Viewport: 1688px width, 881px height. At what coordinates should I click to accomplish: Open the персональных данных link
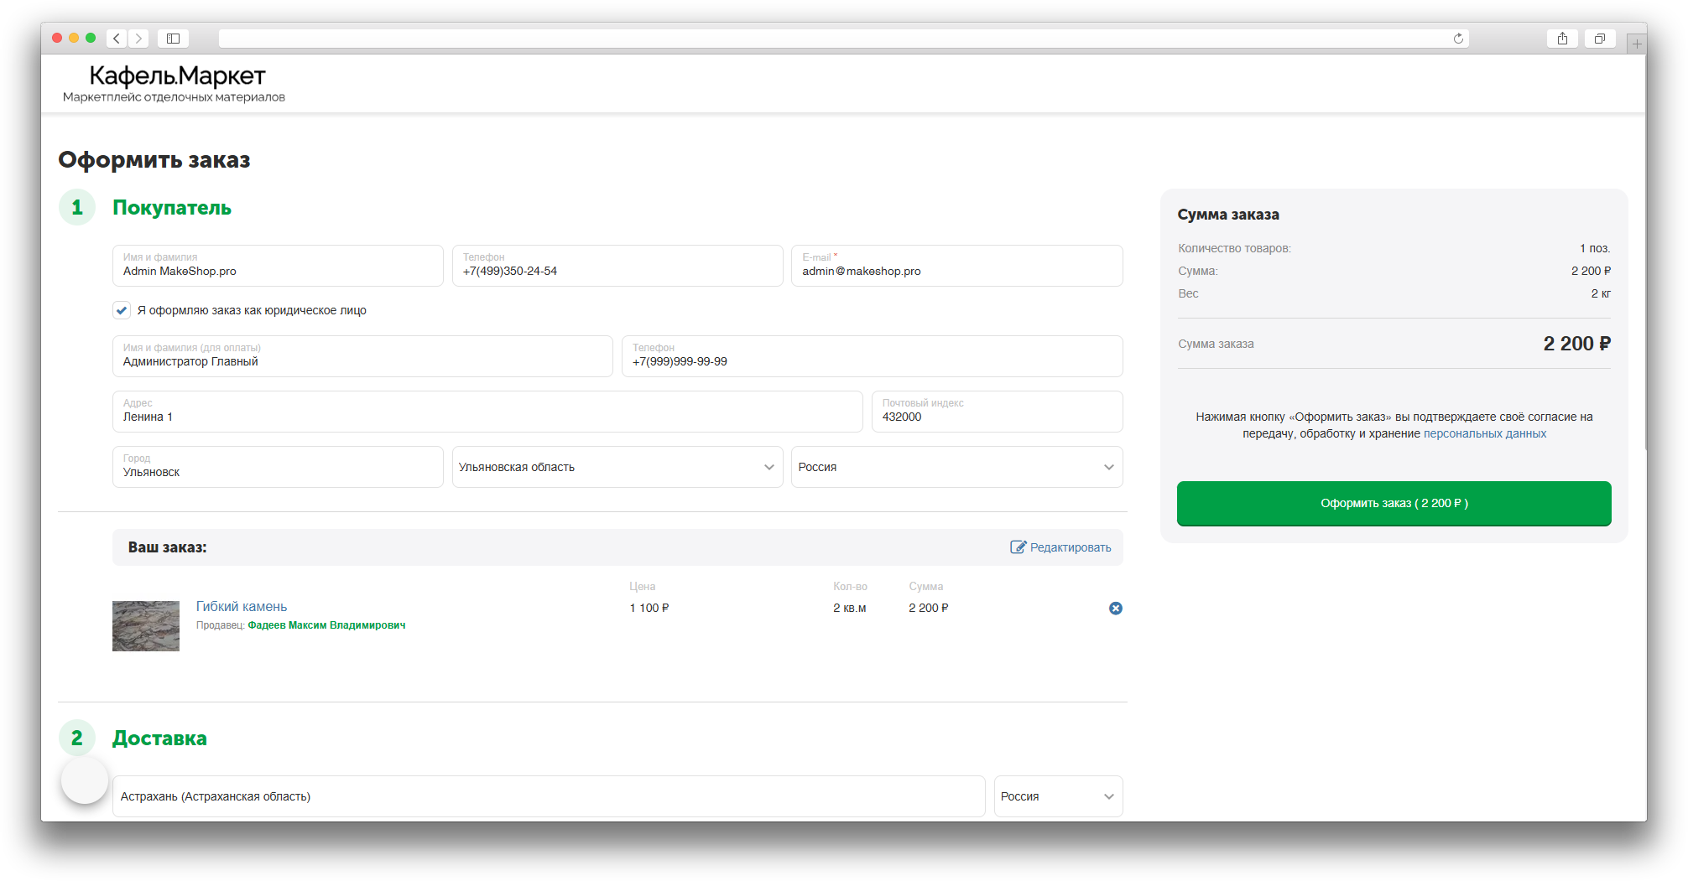1484,433
